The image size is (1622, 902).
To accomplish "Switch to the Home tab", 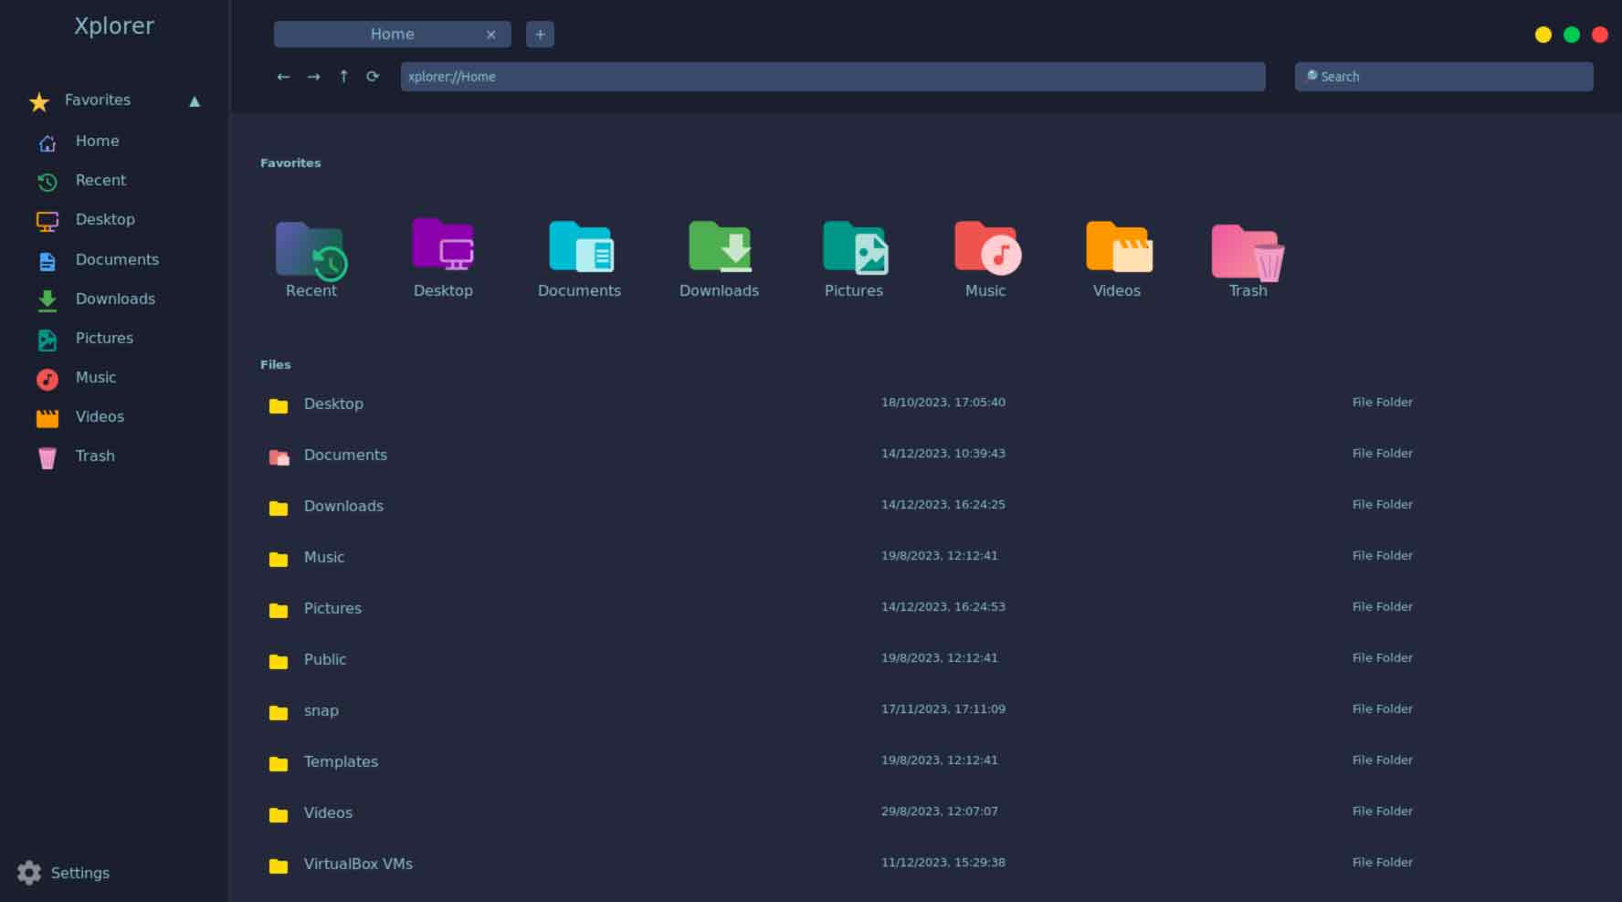I will pos(393,34).
